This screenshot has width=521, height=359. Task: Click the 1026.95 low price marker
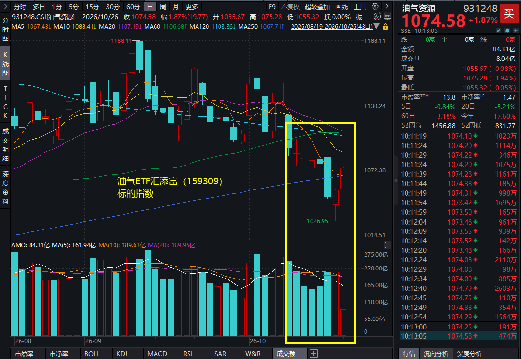(x=317, y=221)
